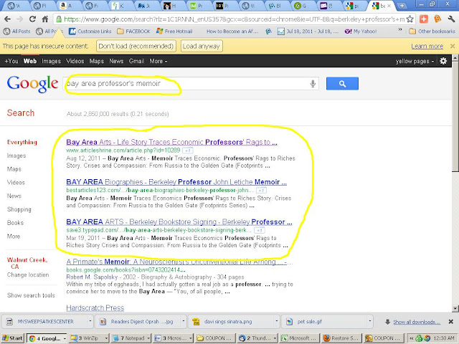459x344 pixels.
Task: Open the Other bookmarks folder
Action: click(432, 32)
